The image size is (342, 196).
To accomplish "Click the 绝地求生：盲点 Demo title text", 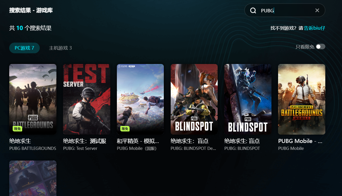I will 189,141.
